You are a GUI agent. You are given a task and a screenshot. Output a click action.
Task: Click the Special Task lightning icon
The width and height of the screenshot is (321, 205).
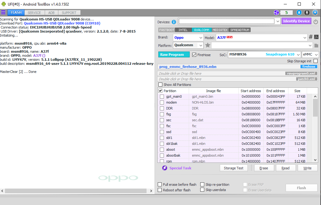[165, 168]
